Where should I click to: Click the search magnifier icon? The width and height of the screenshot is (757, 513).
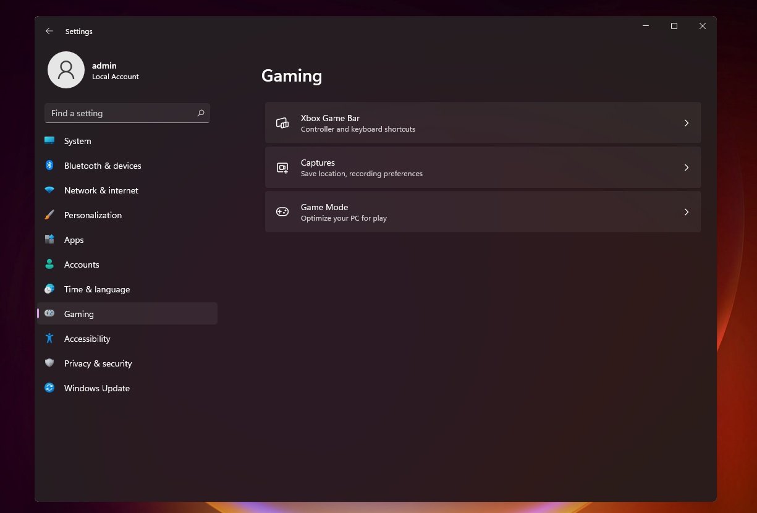[201, 113]
